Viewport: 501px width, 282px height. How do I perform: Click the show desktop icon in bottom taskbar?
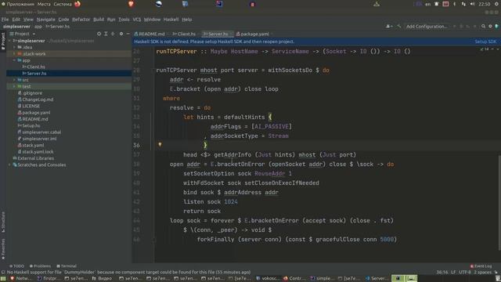click(x=3, y=279)
